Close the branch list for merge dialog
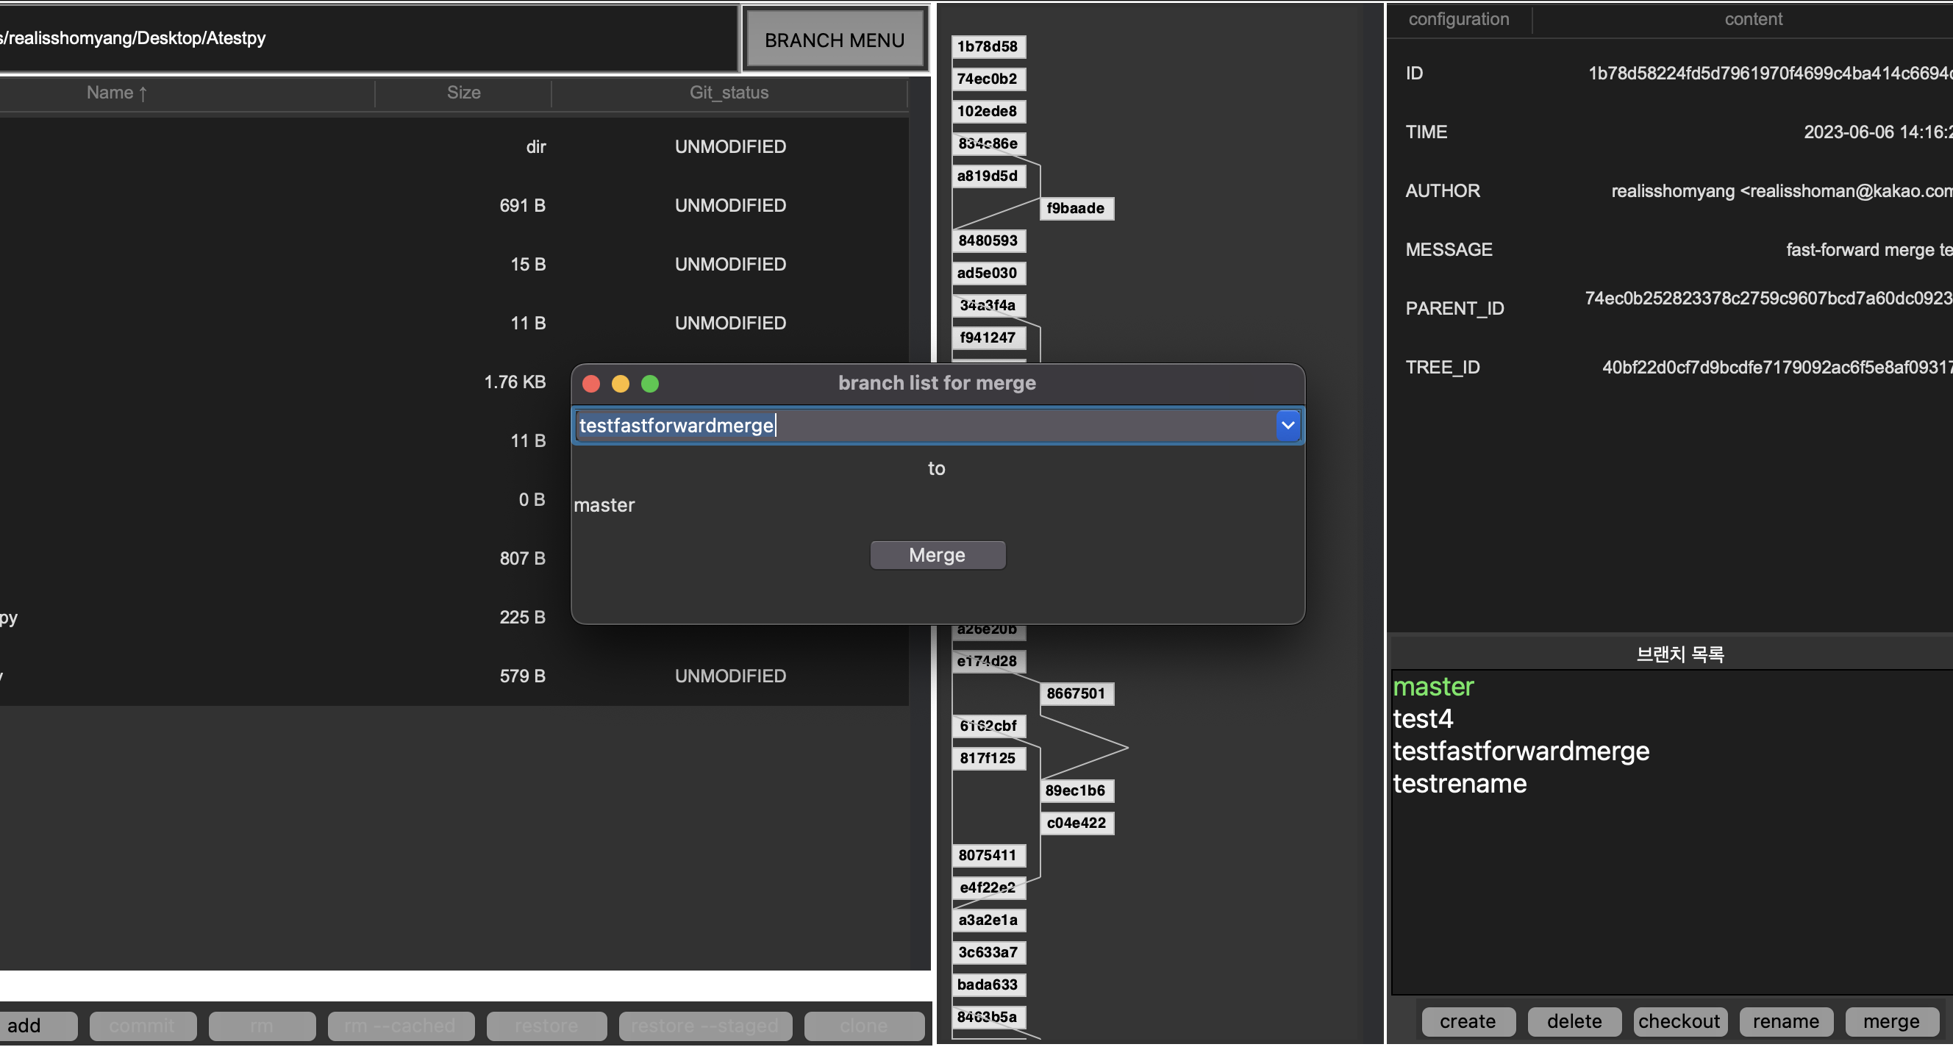1953x1047 pixels. [x=591, y=384]
